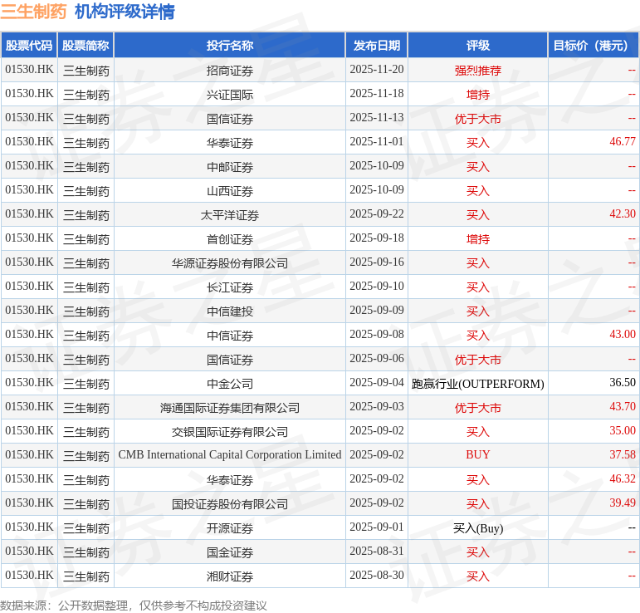Screen dimensions: 640x613
Task: Select the 投行名称 column header
Action: (230, 46)
